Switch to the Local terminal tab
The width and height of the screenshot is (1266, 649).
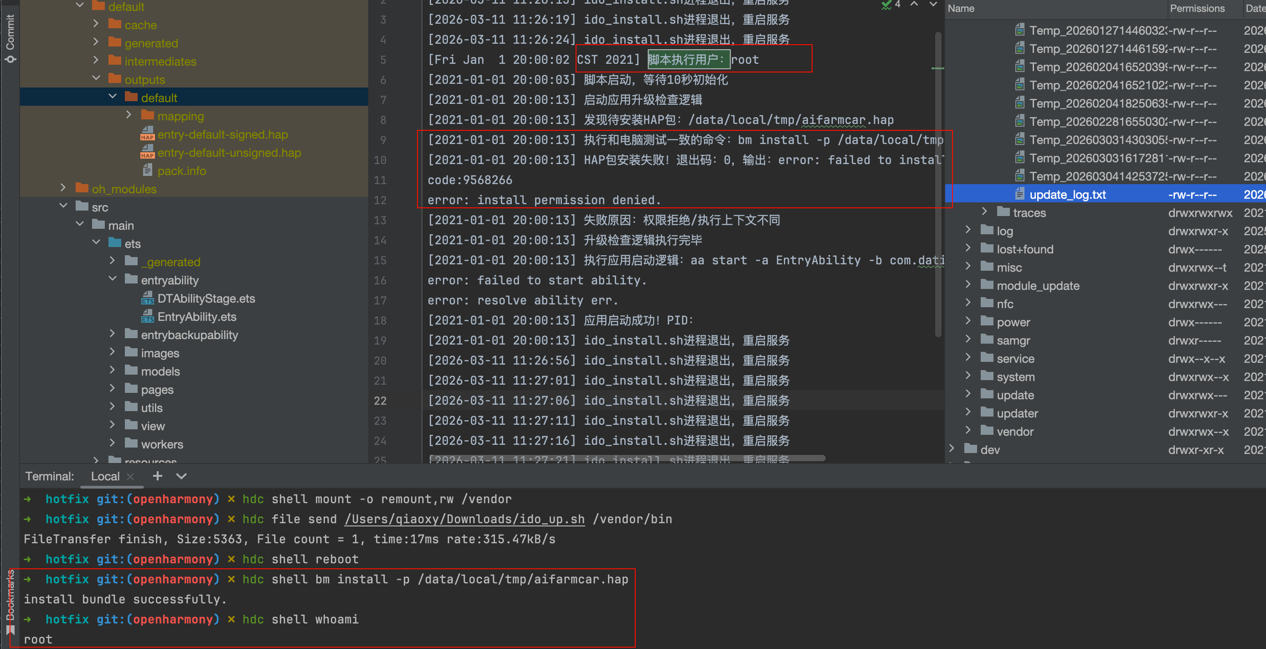point(105,476)
